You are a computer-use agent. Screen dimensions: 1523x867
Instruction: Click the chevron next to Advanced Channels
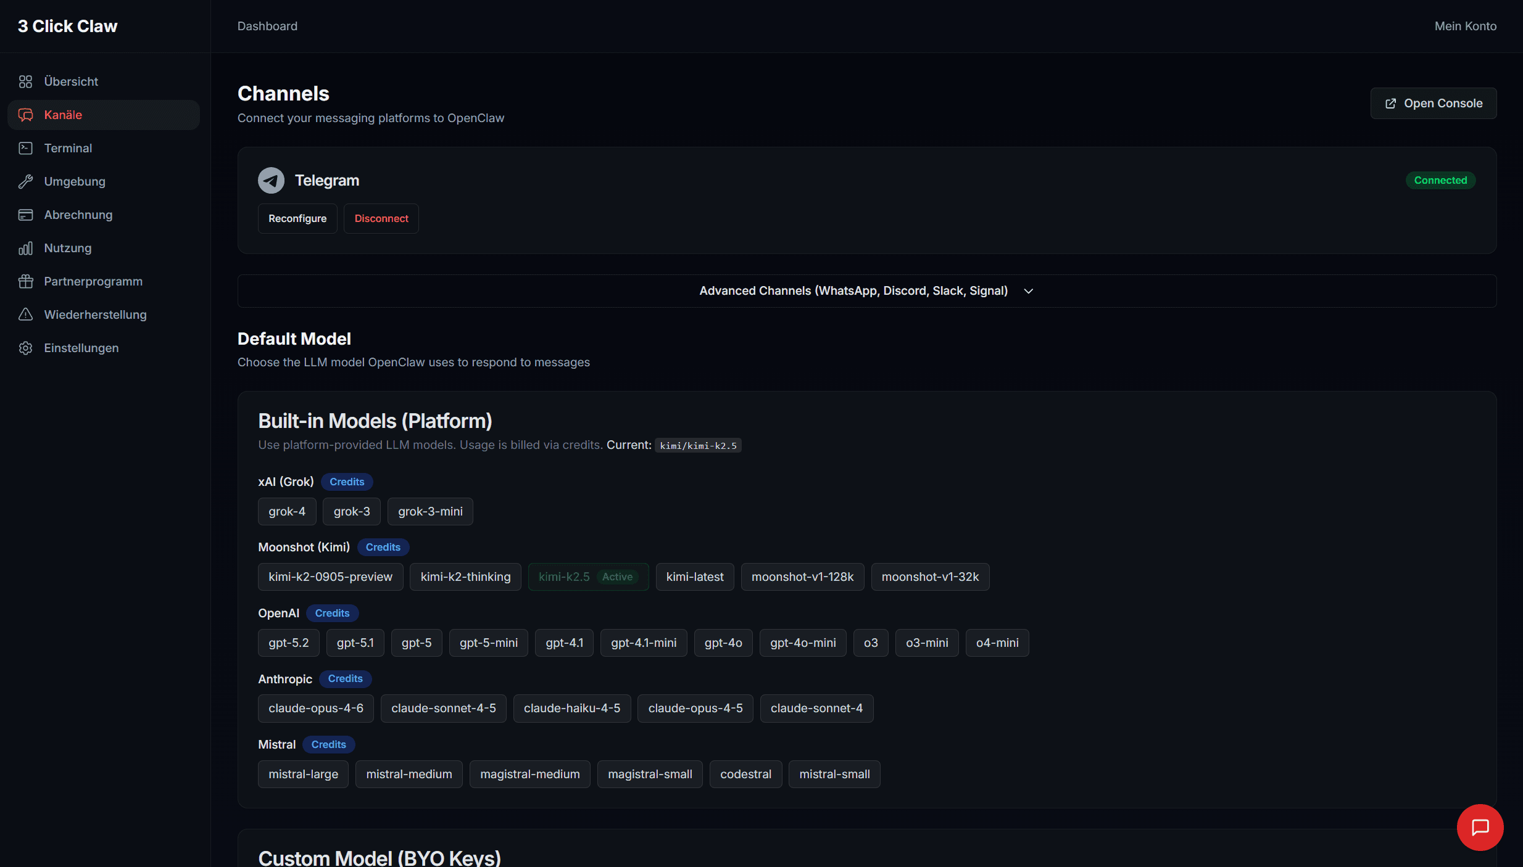[x=1028, y=291]
